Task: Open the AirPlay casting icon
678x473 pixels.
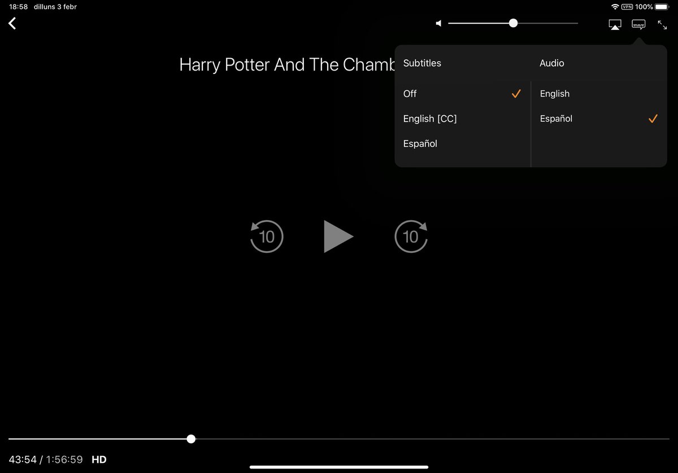Action: click(x=615, y=24)
